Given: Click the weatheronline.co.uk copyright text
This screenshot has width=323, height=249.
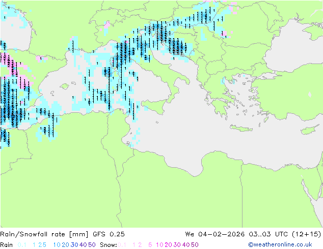Looking at the screenshot, I should (x=280, y=244).
